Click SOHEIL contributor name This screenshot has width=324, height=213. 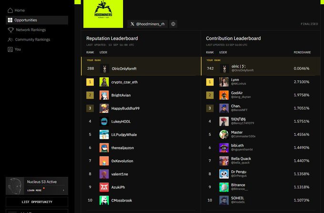coord(237,198)
